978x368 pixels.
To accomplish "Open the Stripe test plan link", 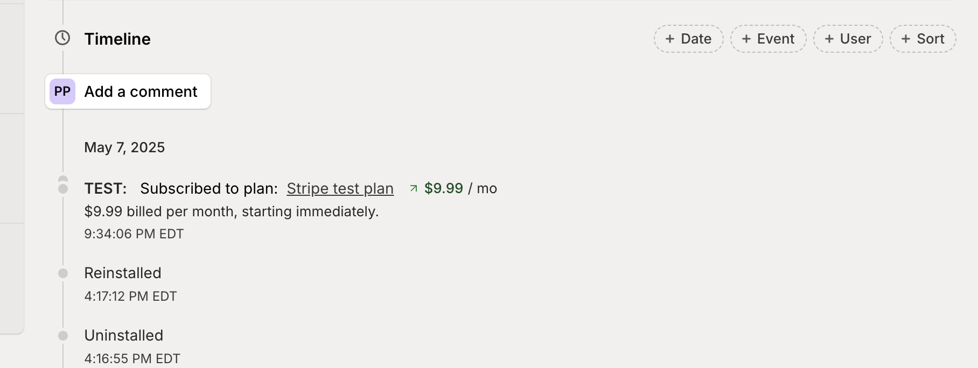I will pyautogui.click(x=340, y=188).
